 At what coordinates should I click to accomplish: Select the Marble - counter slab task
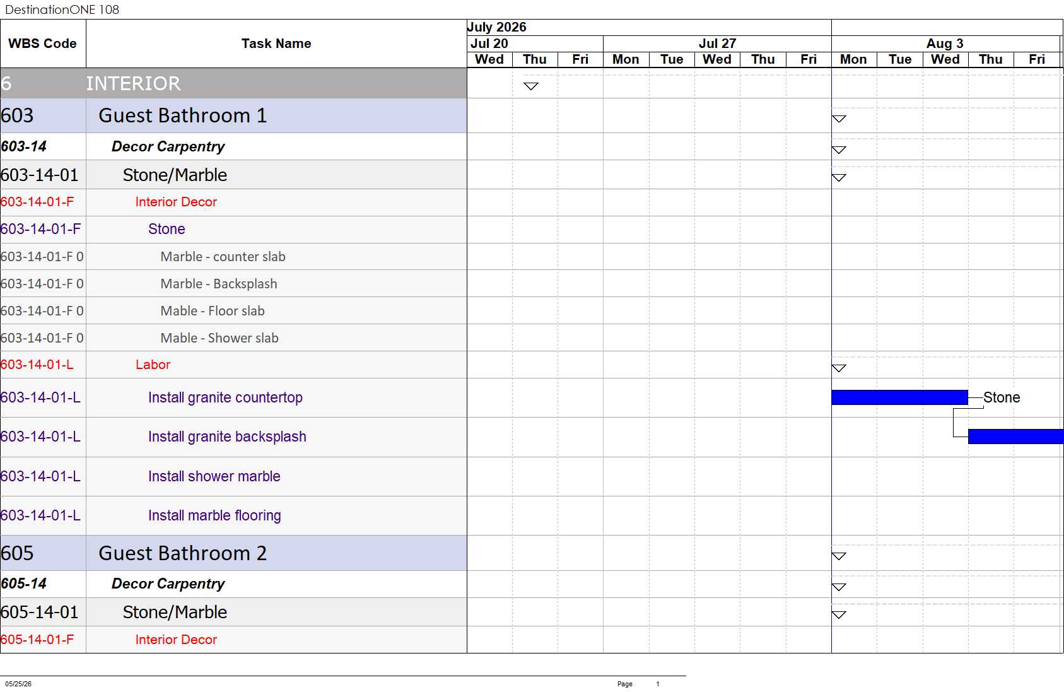pyautogui.click(x=223, y=257)
